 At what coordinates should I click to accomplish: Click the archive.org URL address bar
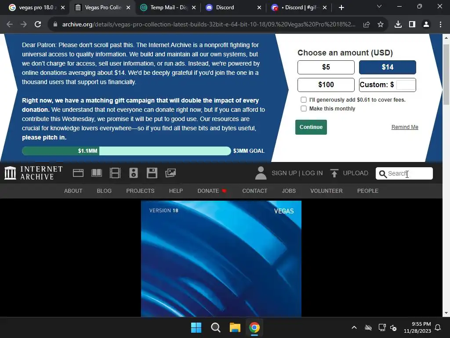click(209, 25)
